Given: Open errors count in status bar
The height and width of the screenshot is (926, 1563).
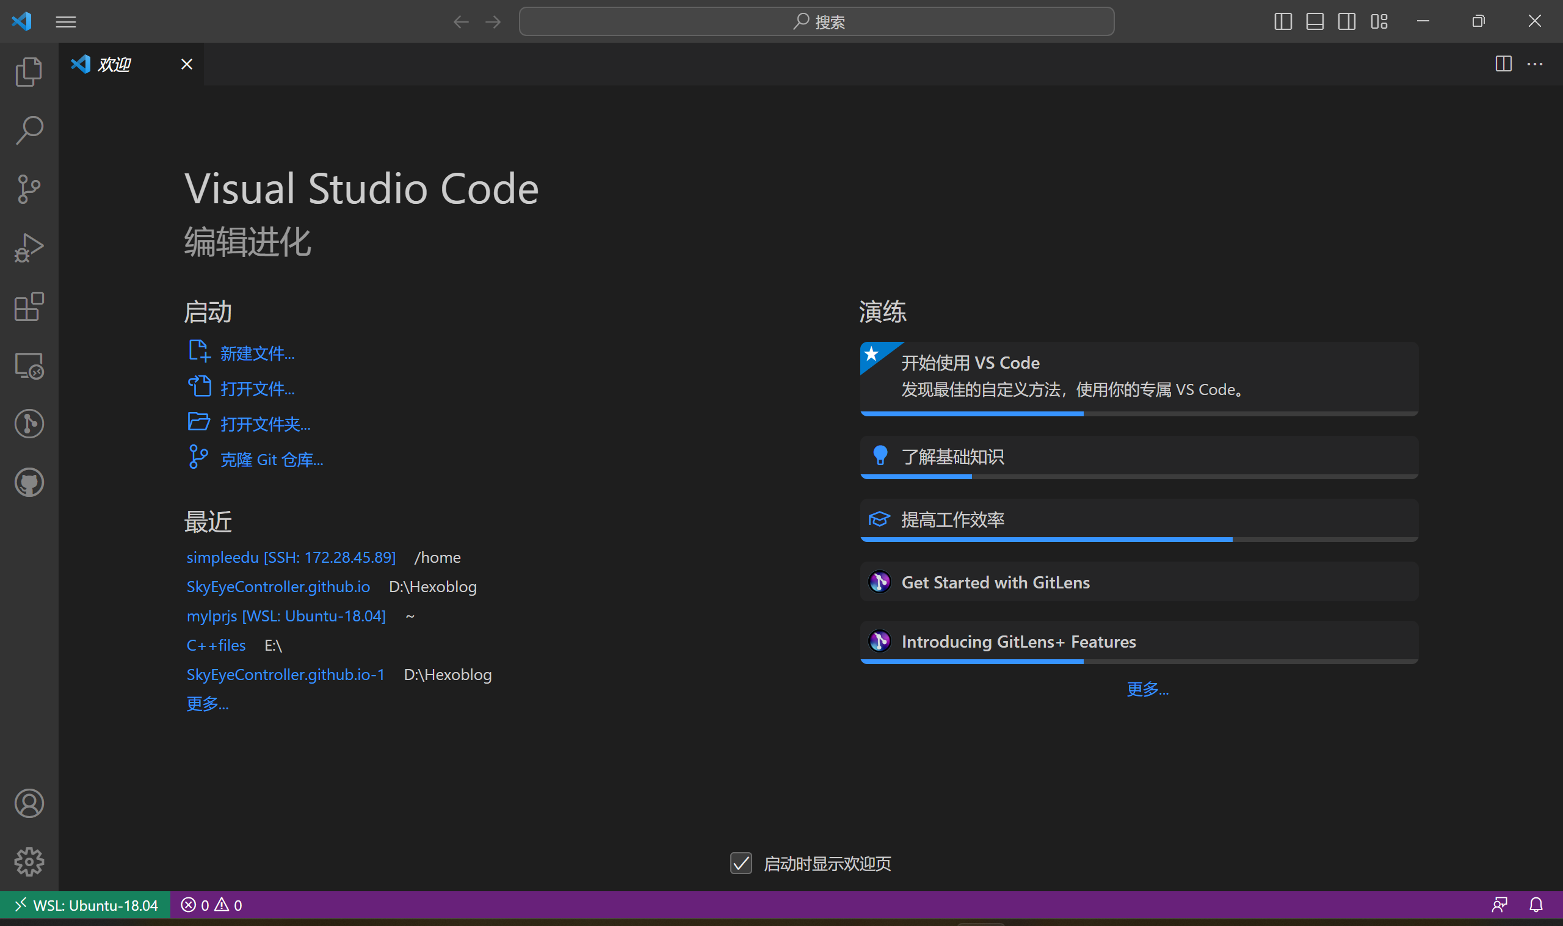Looking at the screenshot, I should click(195, 905).
